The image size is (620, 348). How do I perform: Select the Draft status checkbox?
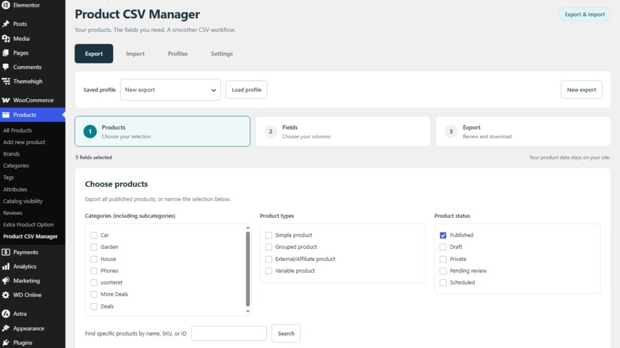click(x=443, y=247)
